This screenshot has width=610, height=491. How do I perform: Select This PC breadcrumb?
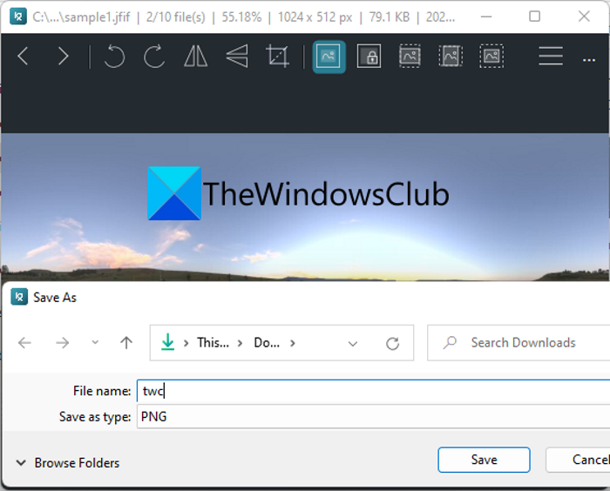pyautogui.click(x=213, y=342)
